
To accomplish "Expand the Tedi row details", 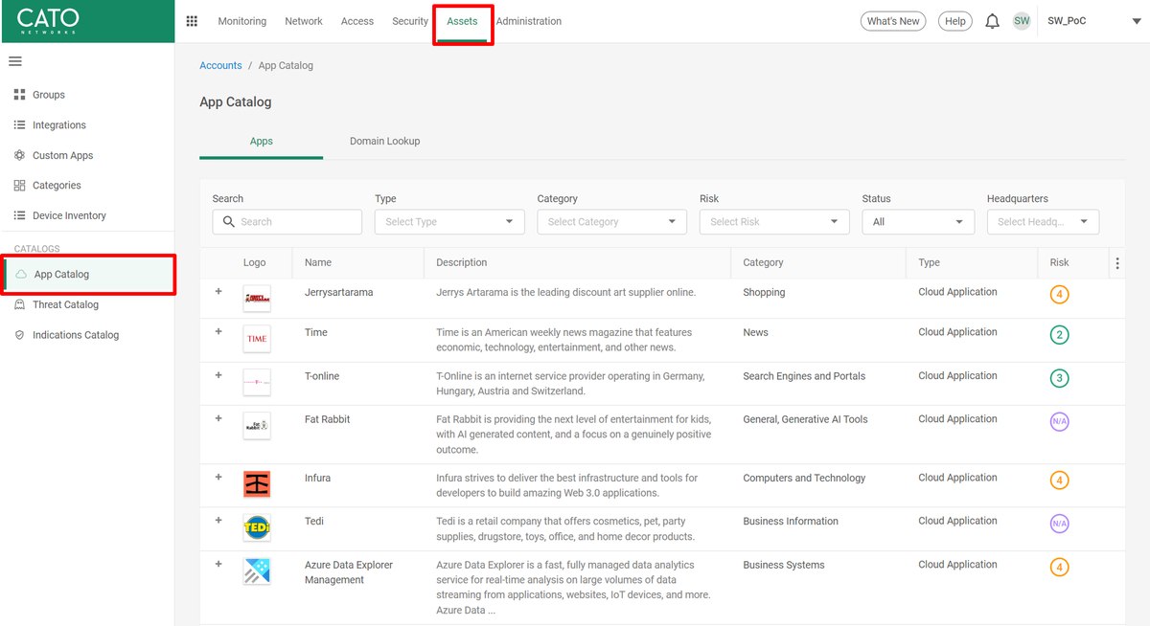I will [218, 521].
